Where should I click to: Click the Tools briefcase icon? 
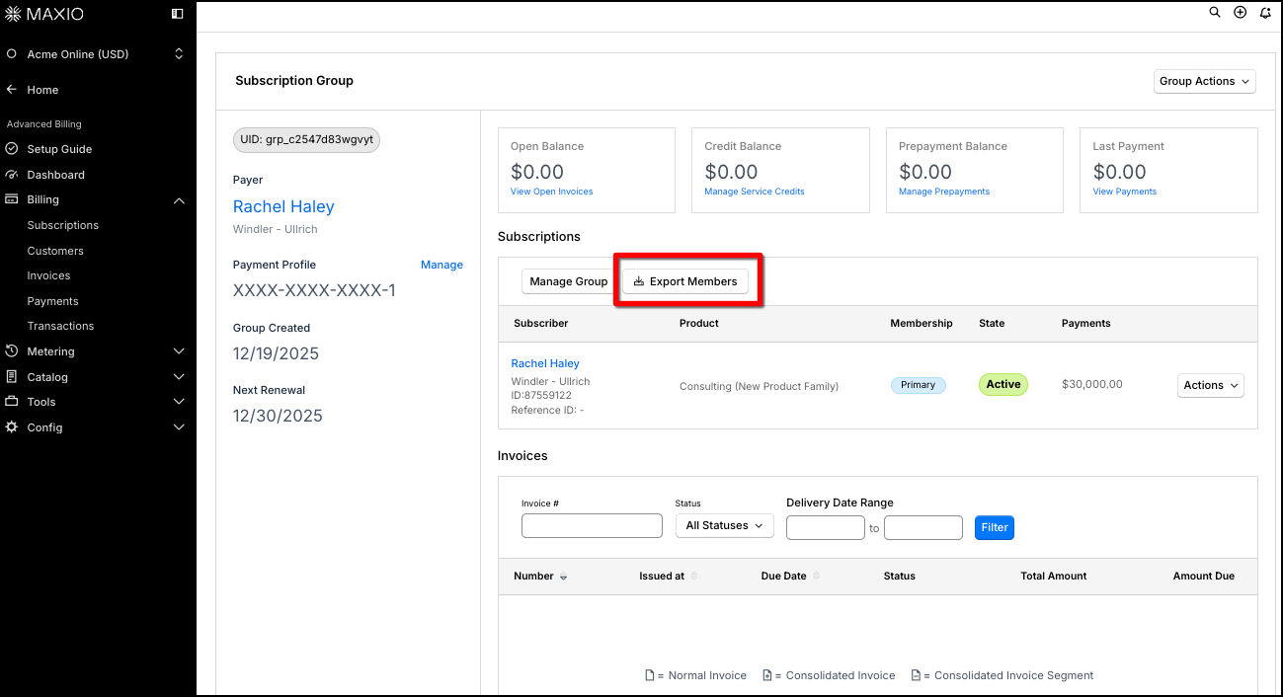(12, 402)
